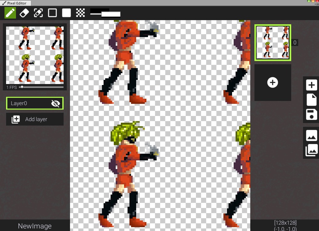The image size is (319, 231).
Task: Toggle the checkerboard transparency icon
Action: coord(80,13)
